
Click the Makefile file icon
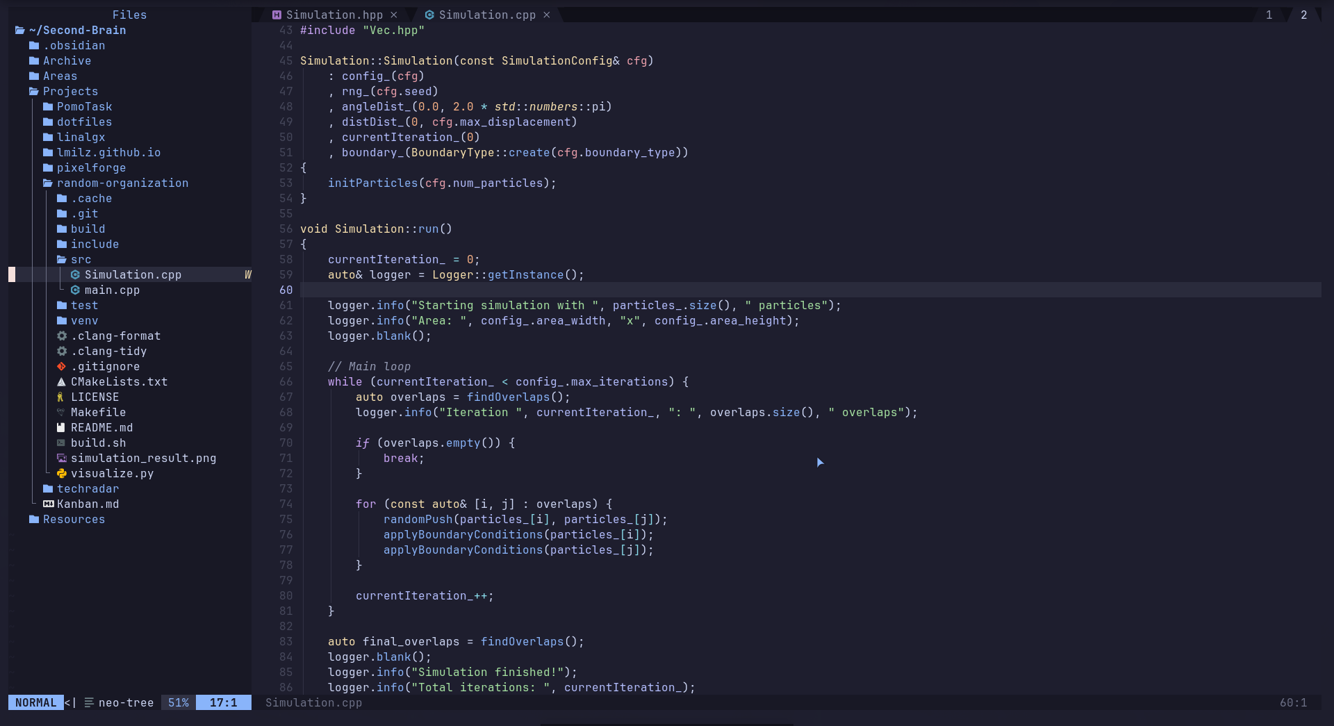coord(62,413)
